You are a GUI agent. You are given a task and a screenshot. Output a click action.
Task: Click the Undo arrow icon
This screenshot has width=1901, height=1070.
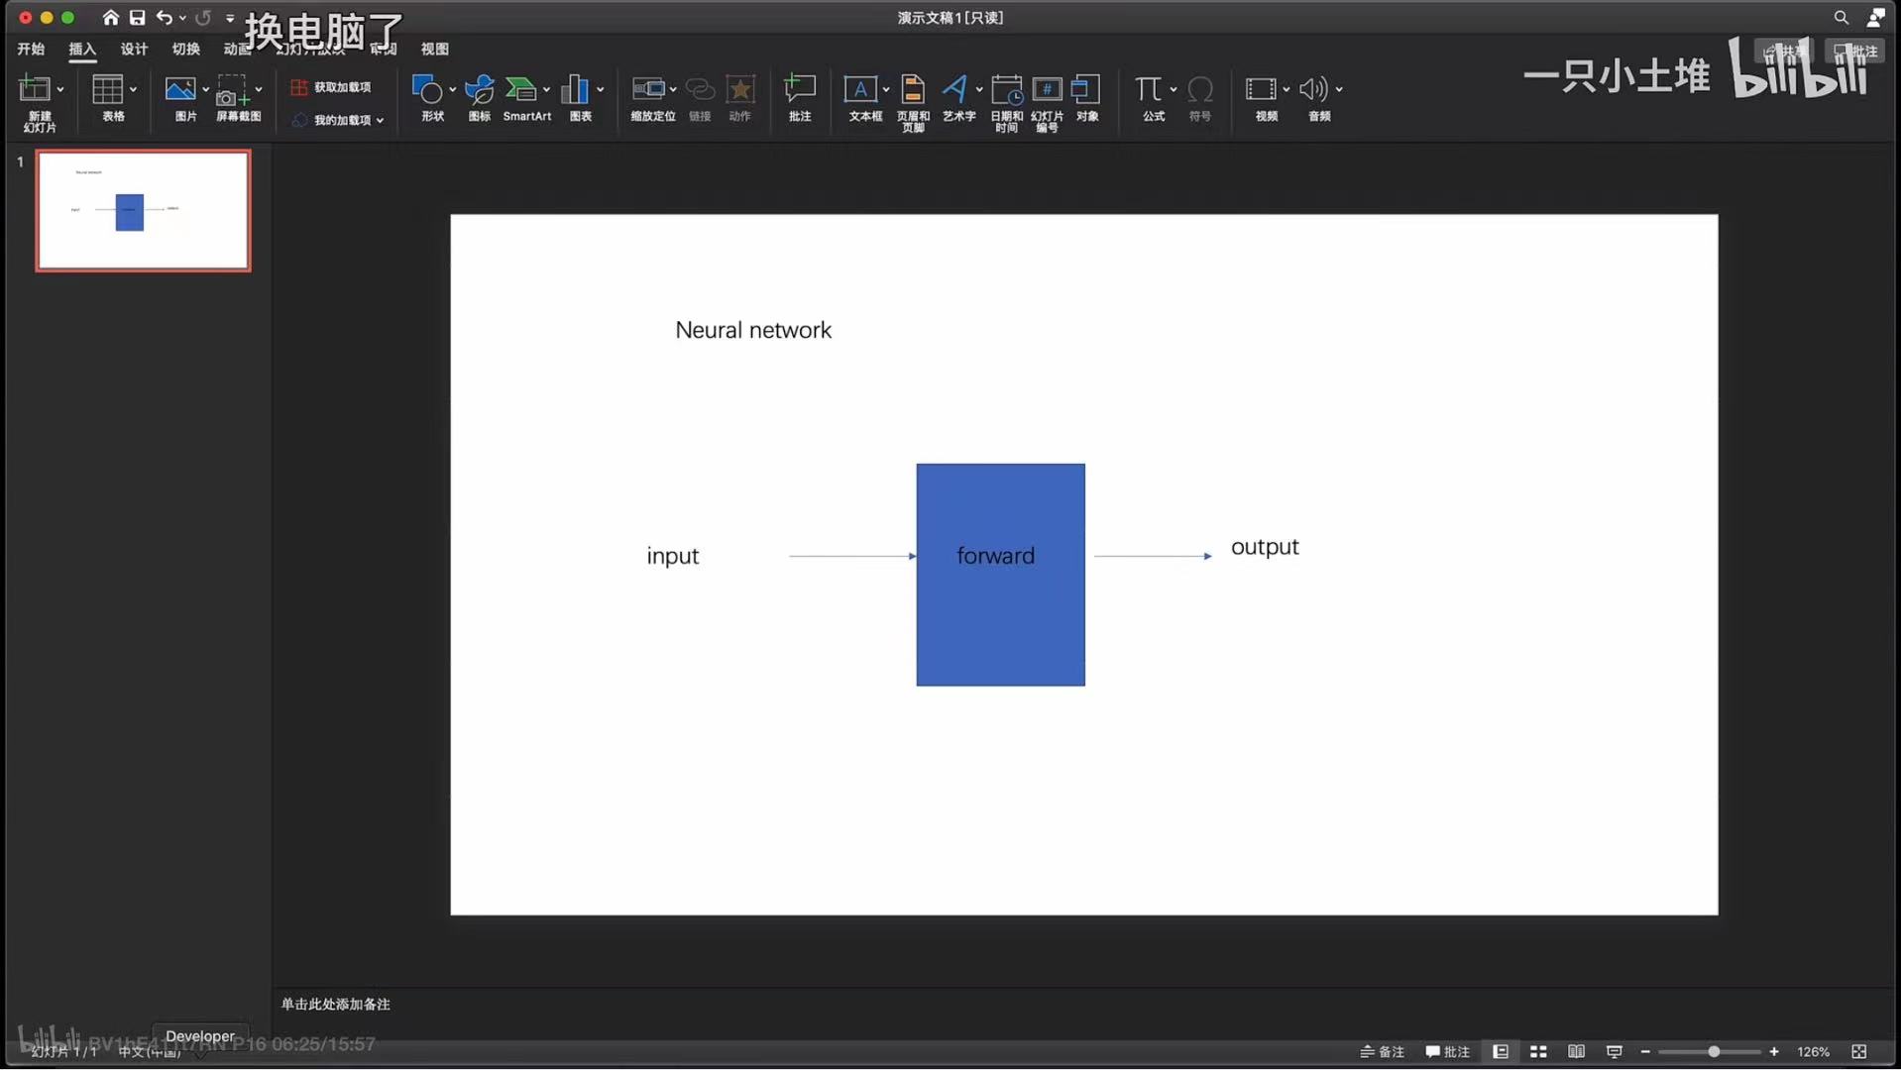pos(164,18)
